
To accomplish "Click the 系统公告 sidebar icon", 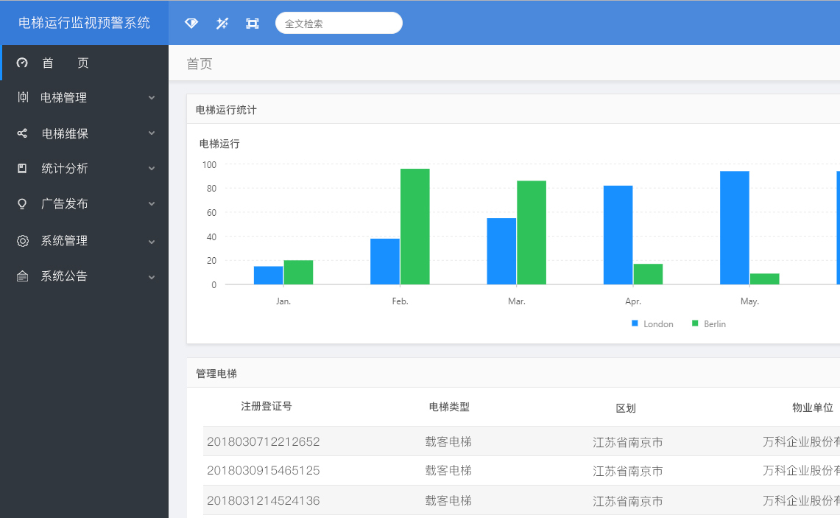I will point(22,276).
